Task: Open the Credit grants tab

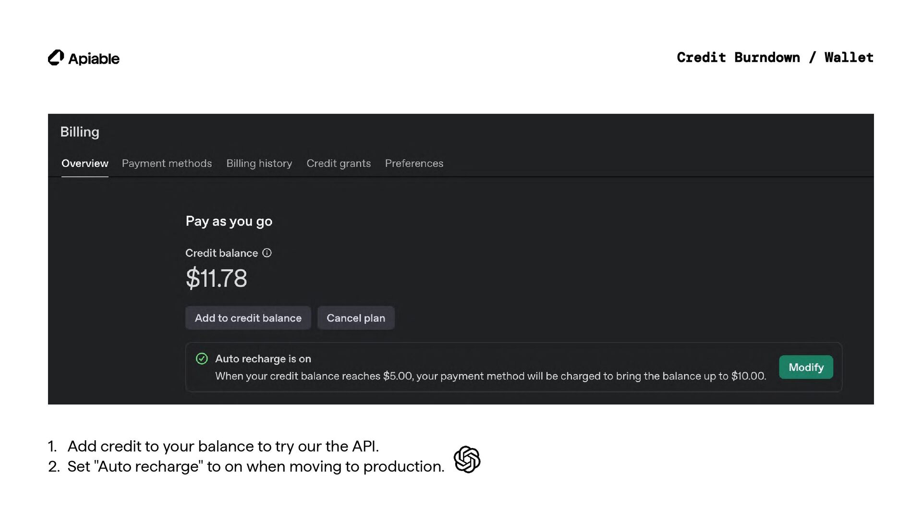Action: tap(339, 164)
